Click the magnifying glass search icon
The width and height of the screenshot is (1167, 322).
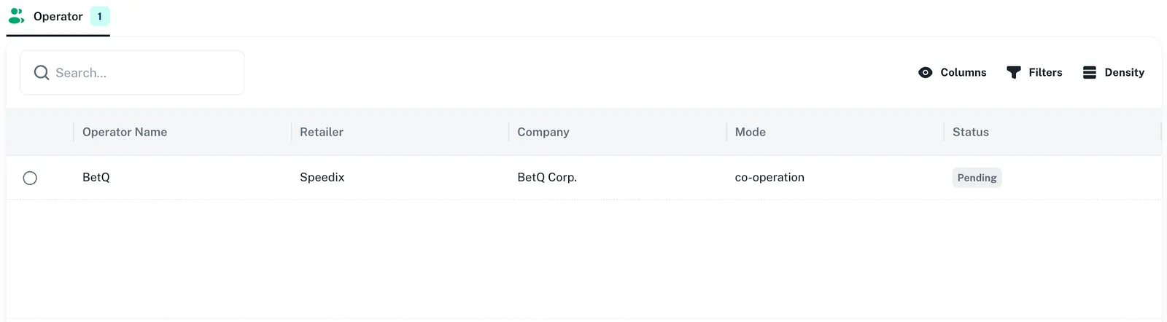coord(42,73)
